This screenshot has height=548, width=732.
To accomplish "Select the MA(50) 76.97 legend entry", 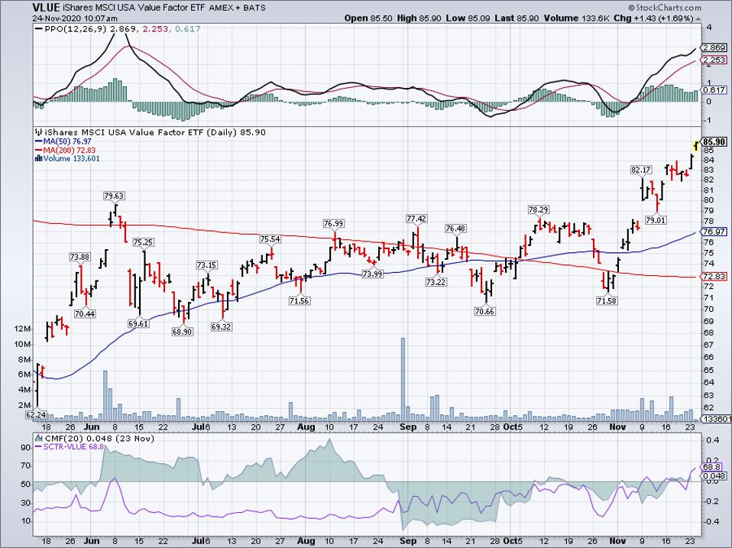I will coord(63,141).
